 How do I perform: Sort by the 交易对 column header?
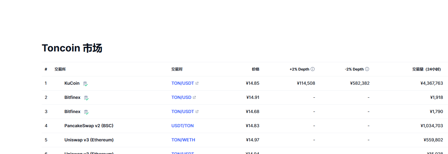177,69
